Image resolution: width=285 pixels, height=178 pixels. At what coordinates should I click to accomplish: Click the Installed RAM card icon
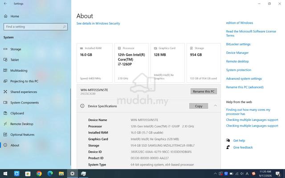81,48
